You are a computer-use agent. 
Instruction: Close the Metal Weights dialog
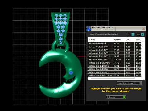click(x=143, y=28)
